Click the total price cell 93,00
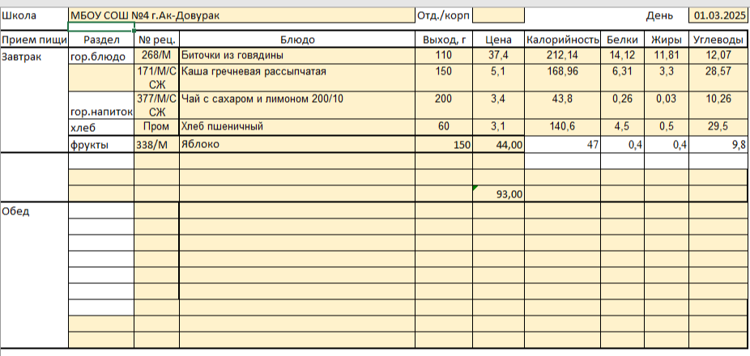750x356 pixels. point(497,194)
